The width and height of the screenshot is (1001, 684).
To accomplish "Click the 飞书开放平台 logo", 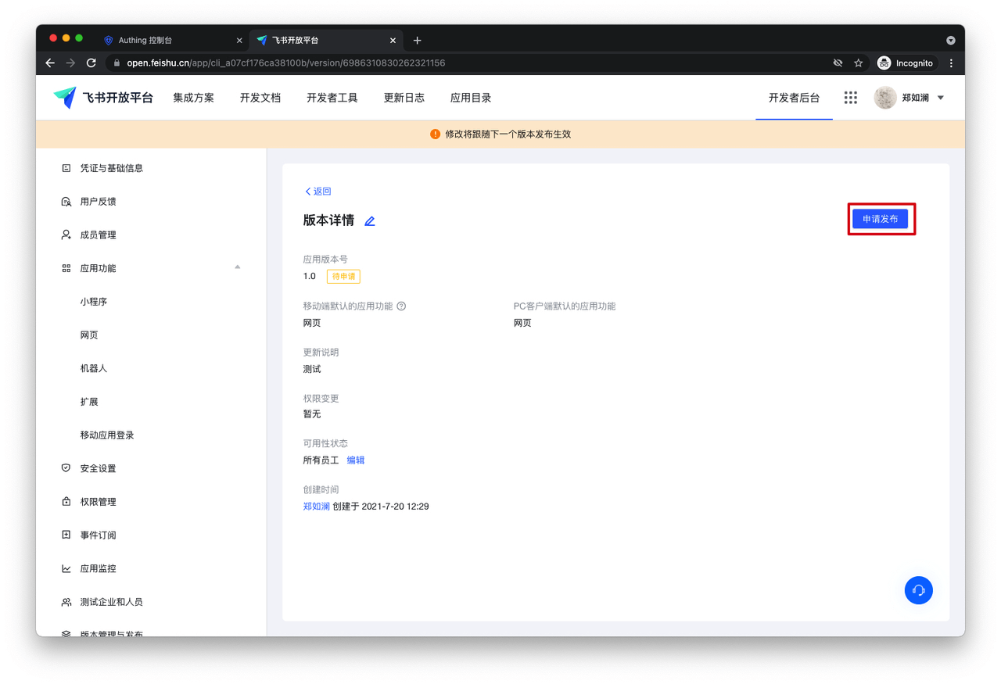I will 103,98.
